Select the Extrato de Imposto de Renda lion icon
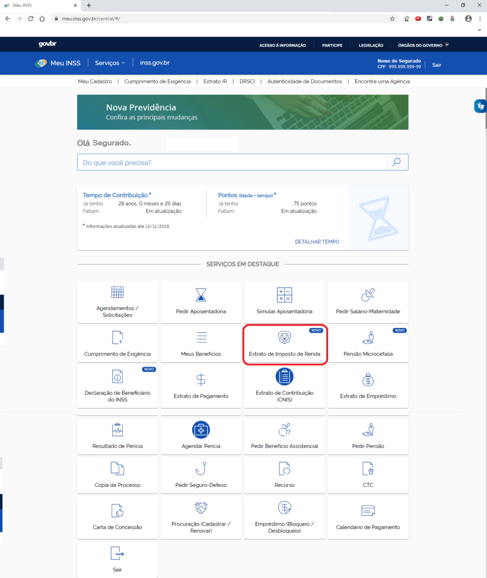487x578 pixels. pyautogui.click(x=284, y=338)
